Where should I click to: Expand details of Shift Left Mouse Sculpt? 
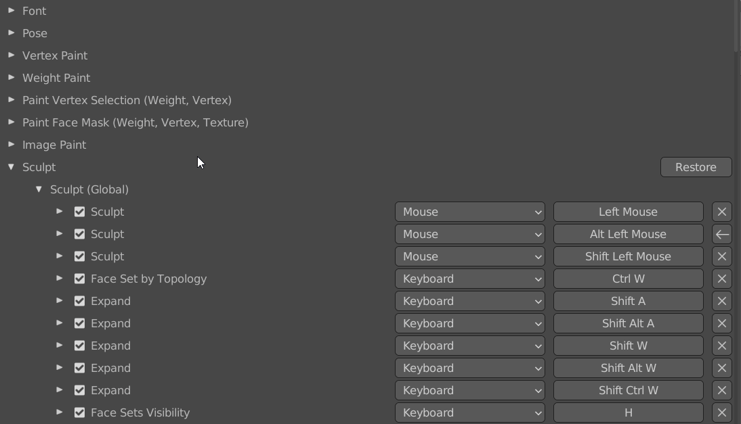click(60, 256)
